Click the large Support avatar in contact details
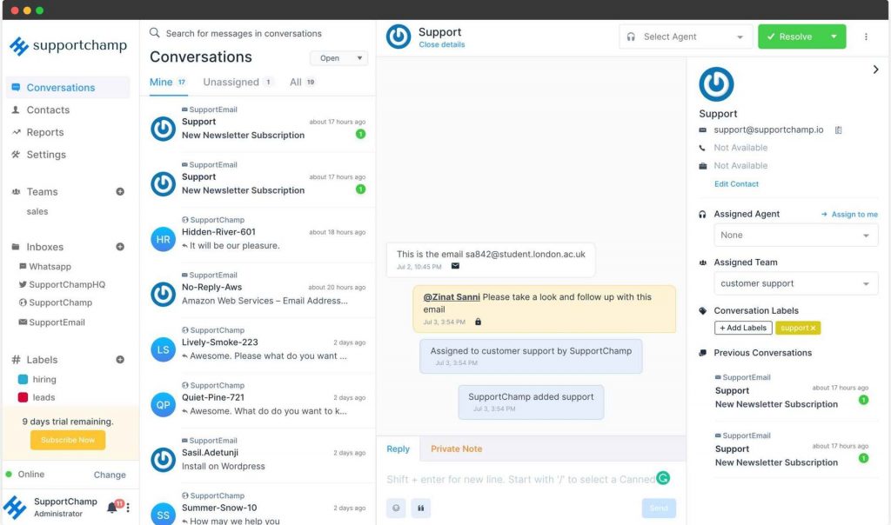The image size is (891, 525). coord(716,84)
